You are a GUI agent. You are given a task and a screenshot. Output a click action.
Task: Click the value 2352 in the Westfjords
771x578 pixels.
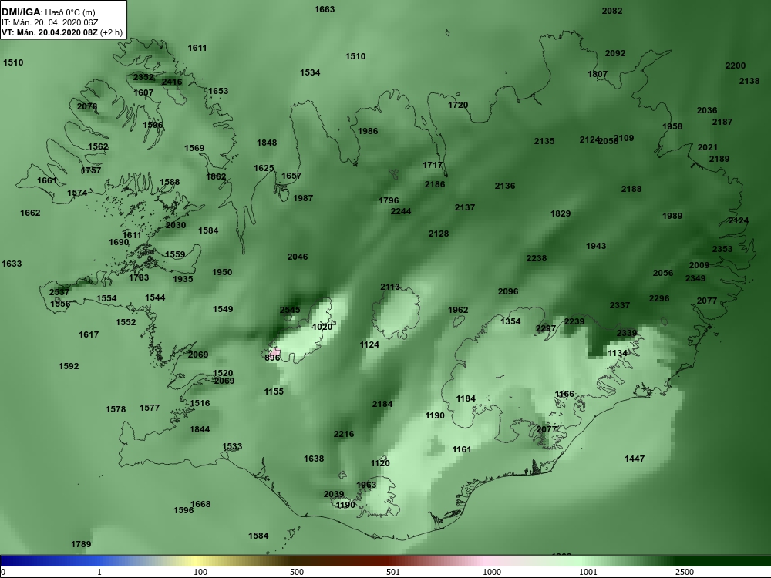tap(143, 77)
